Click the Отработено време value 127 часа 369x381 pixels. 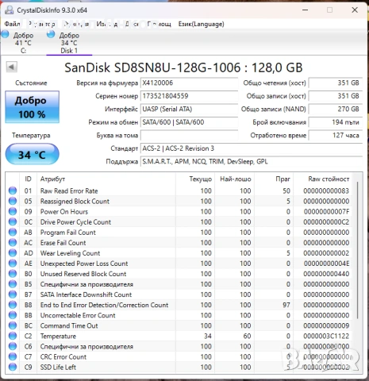pyautogui.click(x=335, y=136)
